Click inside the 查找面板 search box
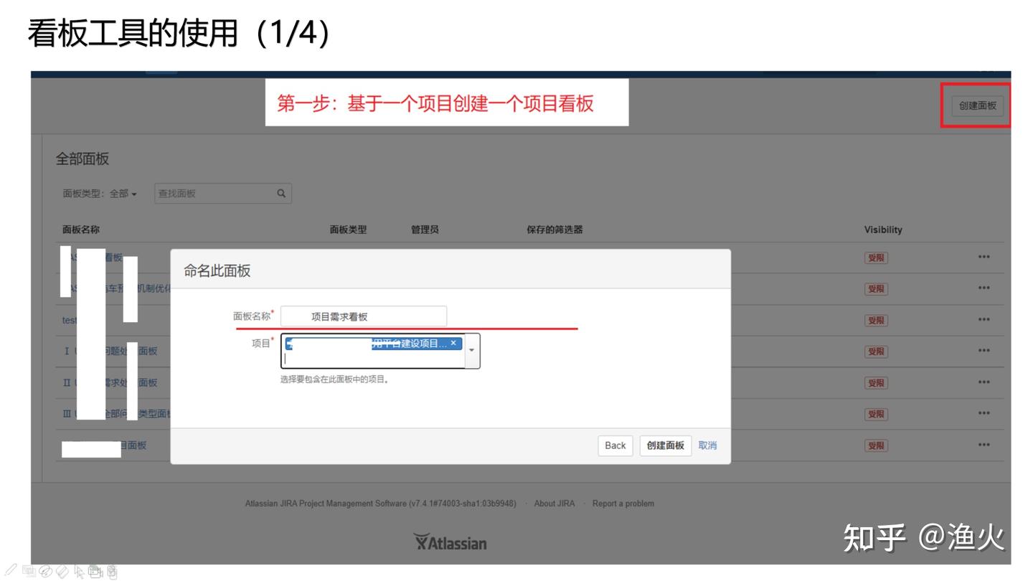This screenshot has height=581, width=1033. 214,194
